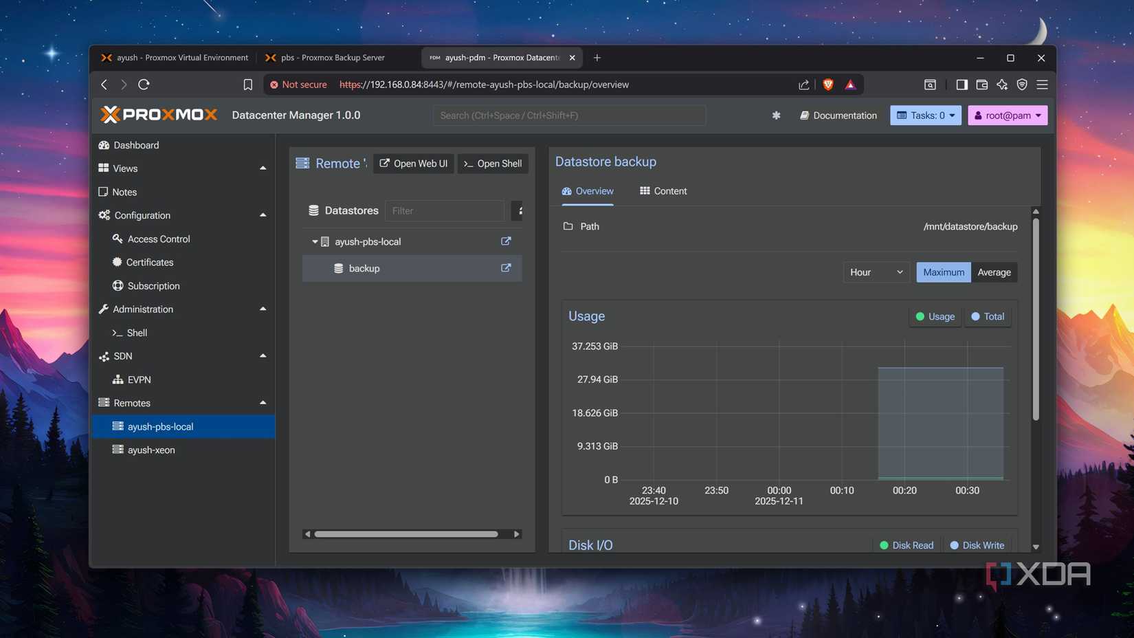The height and width of the screenshot is (638, 1134).
Task: Toggle the Total series in the Usage chart
Action: [x=988, y=316]
